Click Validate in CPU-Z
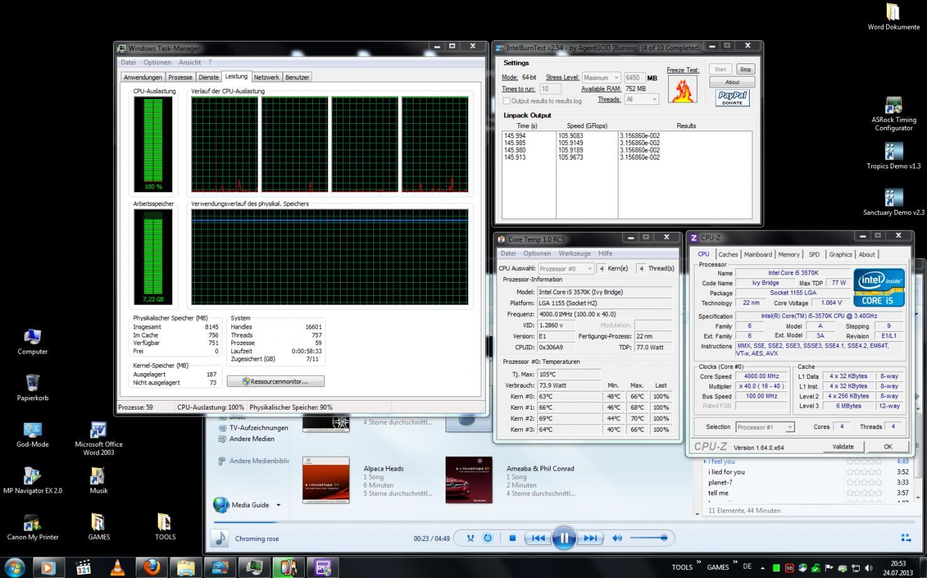Screen dimensions: 927x578 843,447
